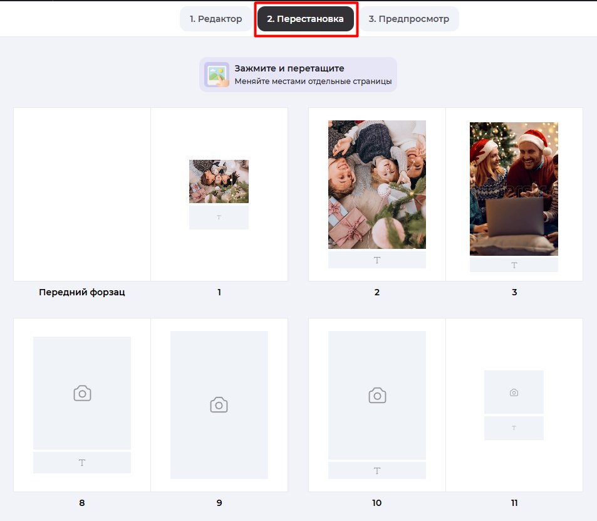Select the camera placeholder on page 10
The image size is (597, 521).
pos(376,396)
